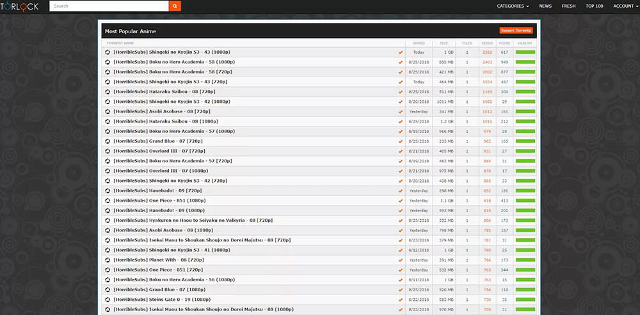640x315 pixels.
Task: Click the torrent icon beside Shingeki no Kyojin S3 - 43 (1080p)
Action: click(x=108, y=52)
